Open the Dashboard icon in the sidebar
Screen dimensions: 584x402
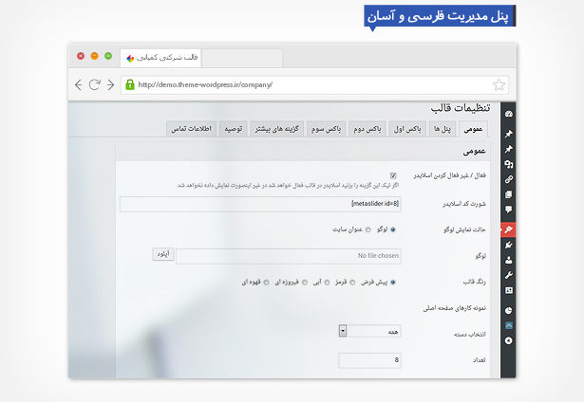tap(508, 113)
